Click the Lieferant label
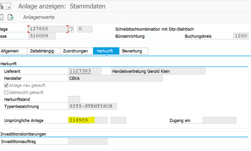251x151 pixels. point(12,71)
